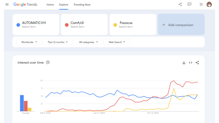Change the Past 12 months time range
The width and height of the screenshot is (219, 123).
[x=58, y=42]
